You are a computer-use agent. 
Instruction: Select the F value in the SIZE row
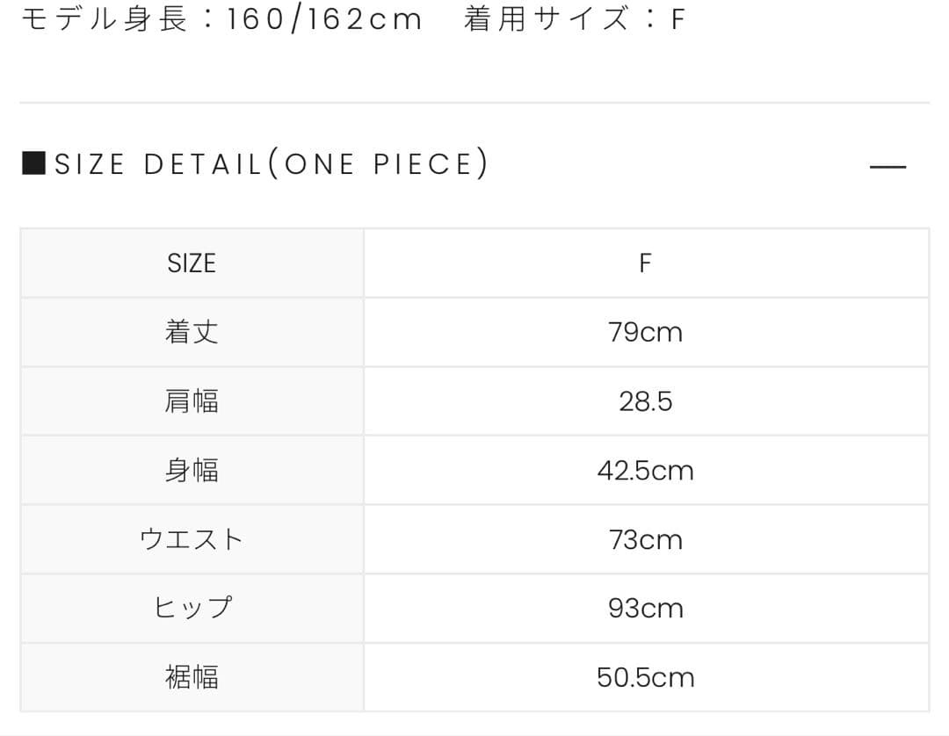[x=646, y=262]
